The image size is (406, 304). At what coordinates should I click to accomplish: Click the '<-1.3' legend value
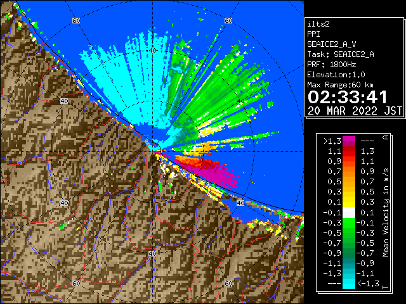[x=368, y=284]
